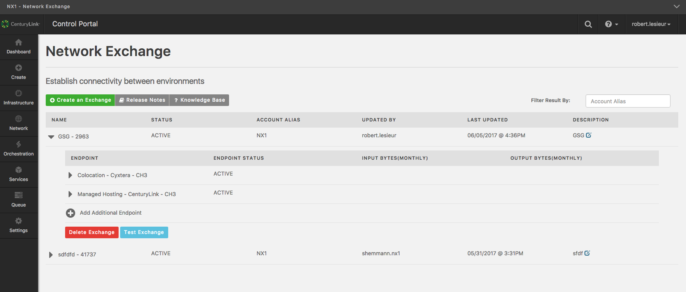686x292 pixels.
Task: Expand the Managed Hosting - CenturyLink endpoint
Action: pyautogui.click(x=70, y=194)
